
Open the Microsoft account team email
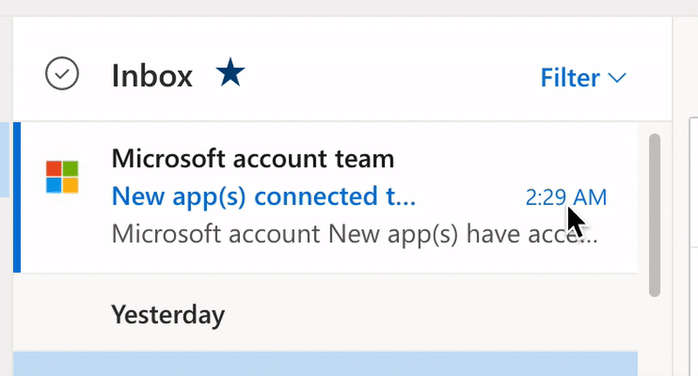coord(325,197)
